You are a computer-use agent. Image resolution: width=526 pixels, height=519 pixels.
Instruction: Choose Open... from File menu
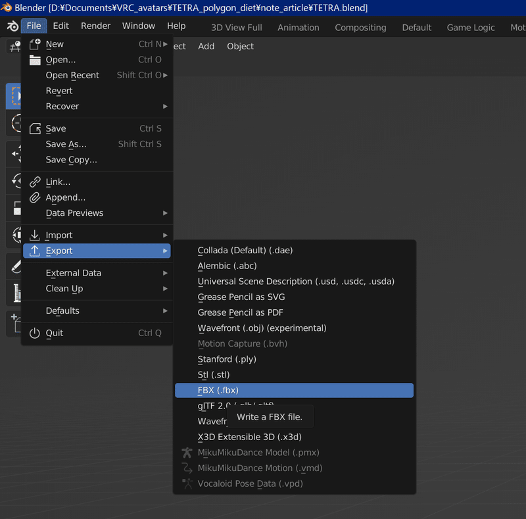click(x=97, y=60)
